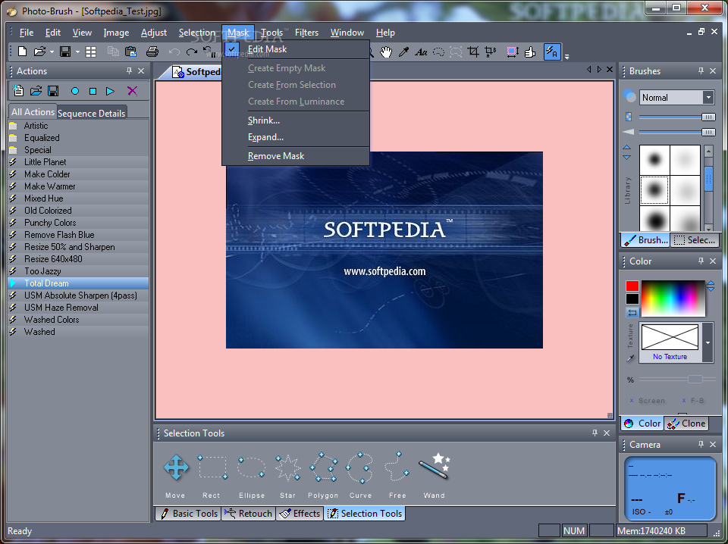Expand the Open button dropdown arrow
The height and width of the screenshot is (544, 728).
52,52
